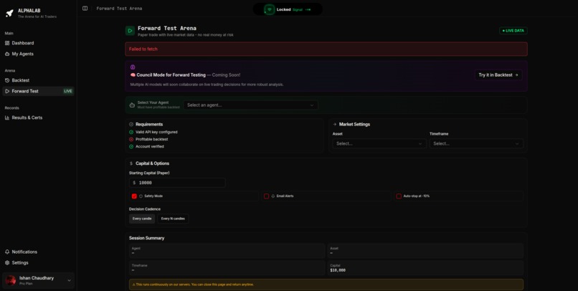Click the Starting Capital input field
This screenshot has width=578, height=291.
(177, 183)
